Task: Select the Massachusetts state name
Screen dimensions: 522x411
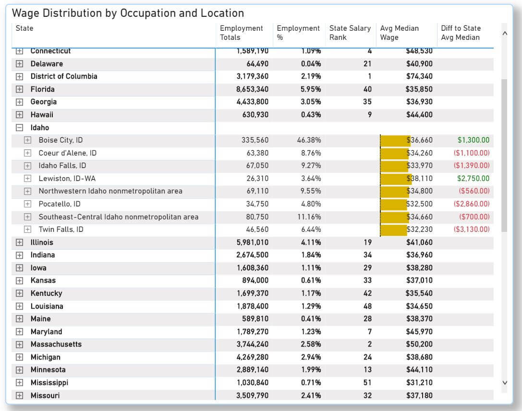Action: click(x=56, y=344)
